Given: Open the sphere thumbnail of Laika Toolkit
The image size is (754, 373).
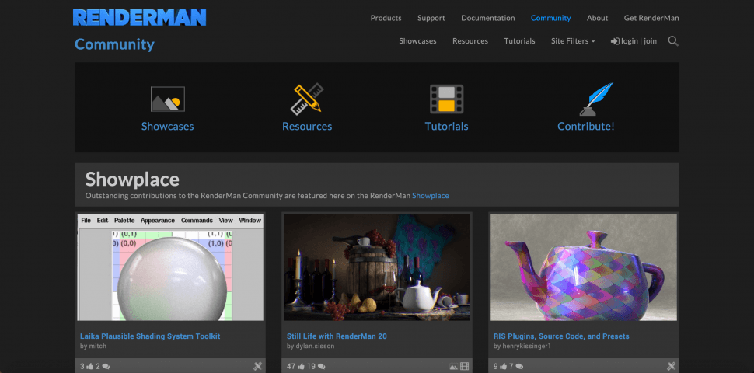Looking at the screenshot, I should click(x=170, y=267).
